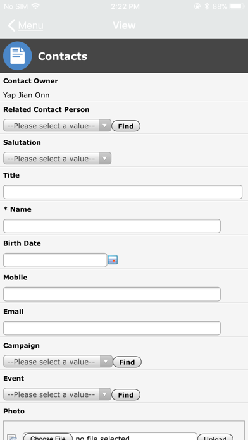This screenshot has height=440, width=248.
Task: Focus the Title text field
Action: tap(123, 192)
